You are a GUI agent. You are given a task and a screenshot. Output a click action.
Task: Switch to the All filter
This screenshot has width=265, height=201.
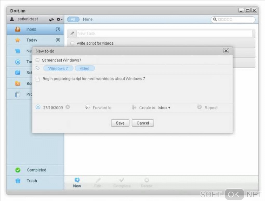pos(73,19)
